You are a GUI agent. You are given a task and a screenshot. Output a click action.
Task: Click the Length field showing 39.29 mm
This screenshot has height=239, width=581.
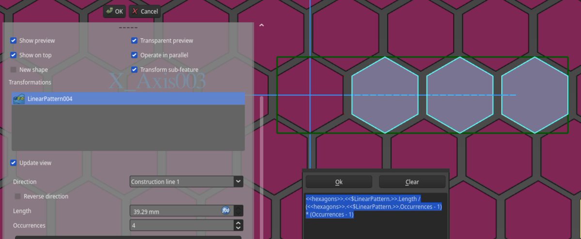[182, 211]
